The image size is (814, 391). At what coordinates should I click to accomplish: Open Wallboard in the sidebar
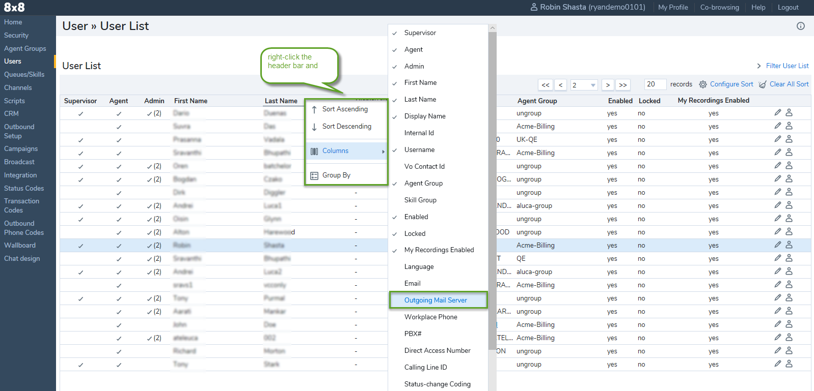pos(20,245)
